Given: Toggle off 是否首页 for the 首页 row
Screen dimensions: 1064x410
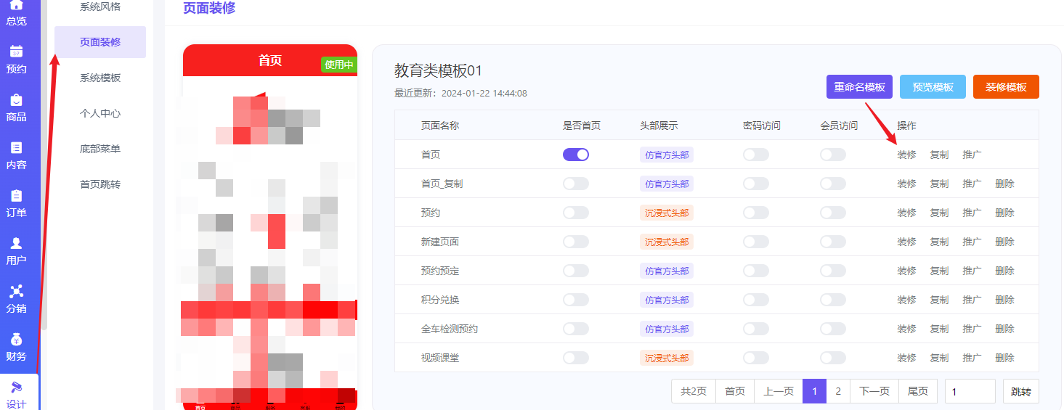Looking at the screenshot, I should [x=576, y=155].
